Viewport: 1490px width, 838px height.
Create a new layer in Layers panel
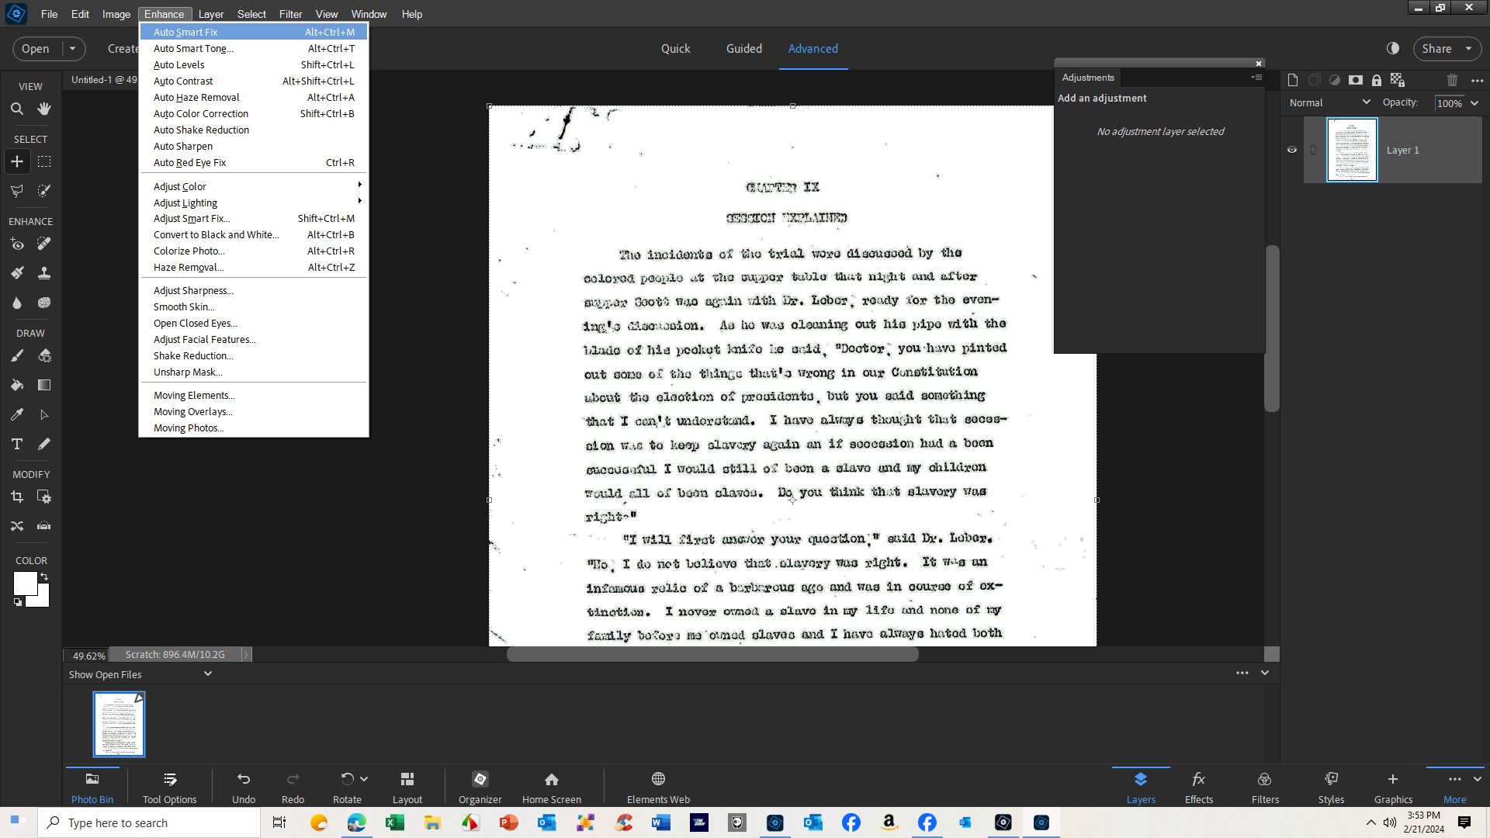(x=1292, y=79)
